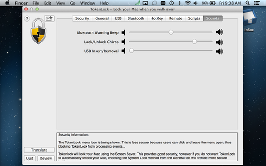
Task: Open the Finder menu
Action: [21, 3]
